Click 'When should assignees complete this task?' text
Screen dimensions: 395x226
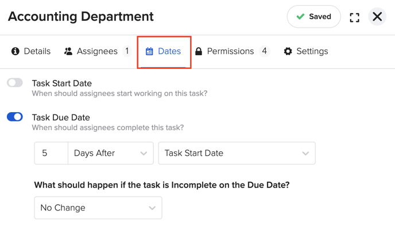click(108, 128)
